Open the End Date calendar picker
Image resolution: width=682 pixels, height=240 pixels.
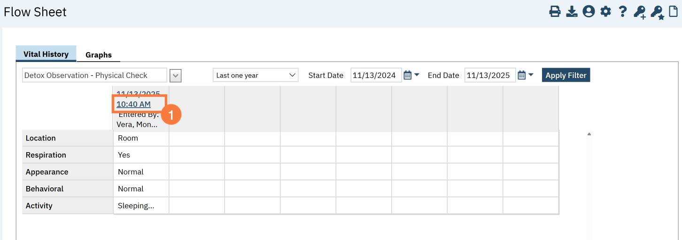tap(521, 75)
